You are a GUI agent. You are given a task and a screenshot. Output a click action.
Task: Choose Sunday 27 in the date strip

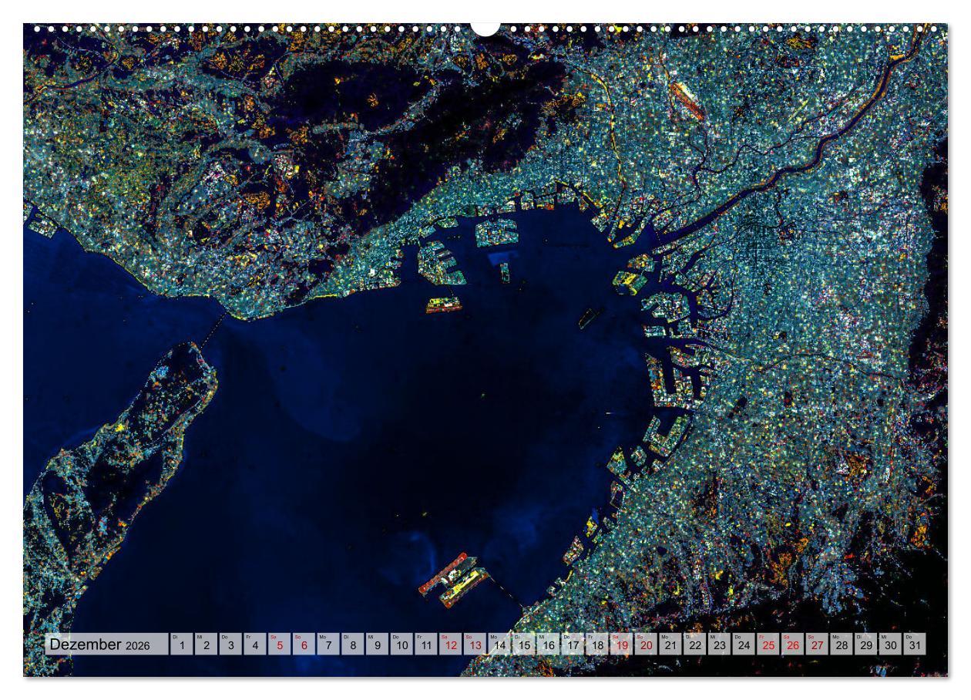click(817, 644)
